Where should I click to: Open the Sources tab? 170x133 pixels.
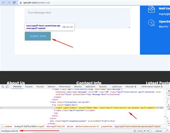click(x=40, y=87)
